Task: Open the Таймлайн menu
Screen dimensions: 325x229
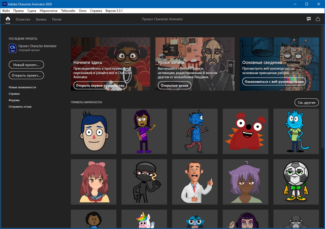Action: (x=69, y=11)
